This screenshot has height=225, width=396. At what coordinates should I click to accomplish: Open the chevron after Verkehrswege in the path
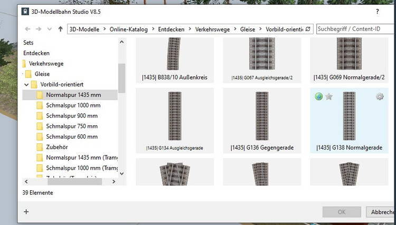coord(235,29)
